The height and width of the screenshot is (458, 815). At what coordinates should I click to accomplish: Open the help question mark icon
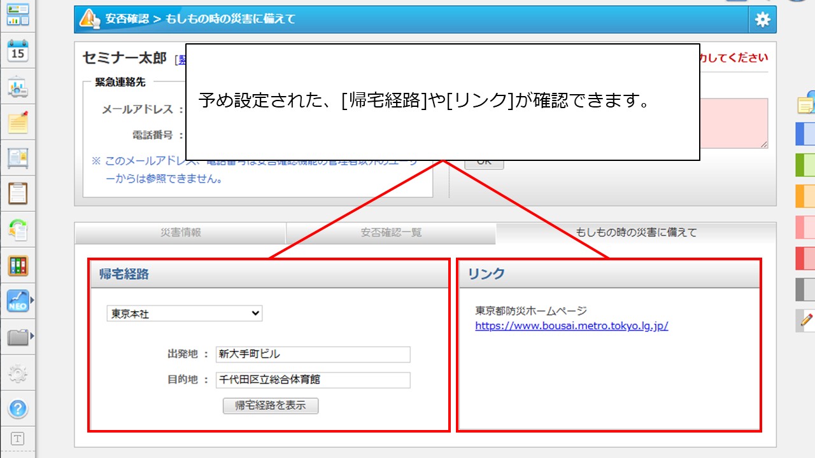point(18,408)
